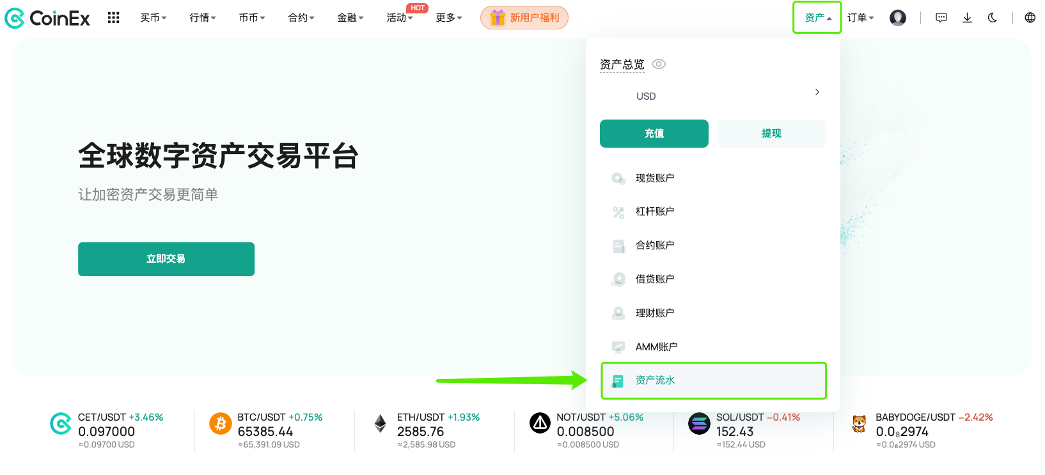The image size is (1045, 475).
Task: Click the CET coin icon
Action: click(x=61, y=423)
